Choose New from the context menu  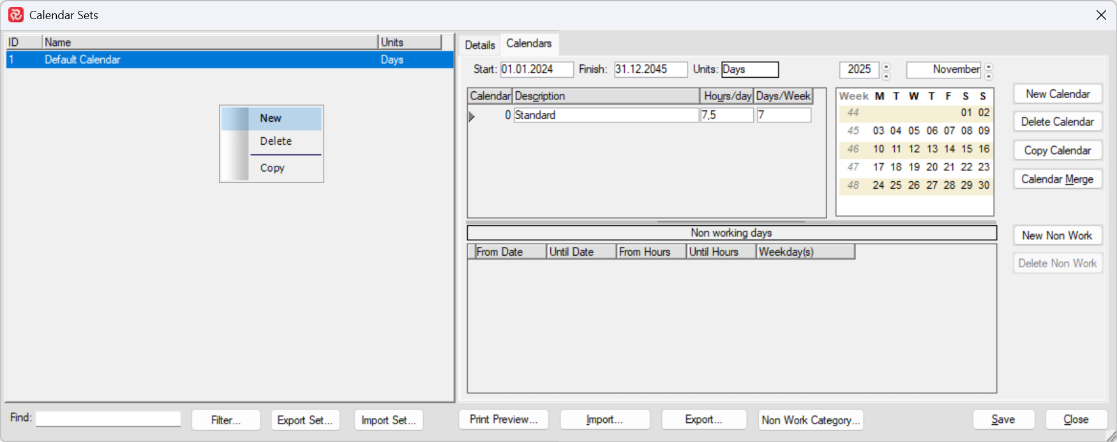[271, 119]
